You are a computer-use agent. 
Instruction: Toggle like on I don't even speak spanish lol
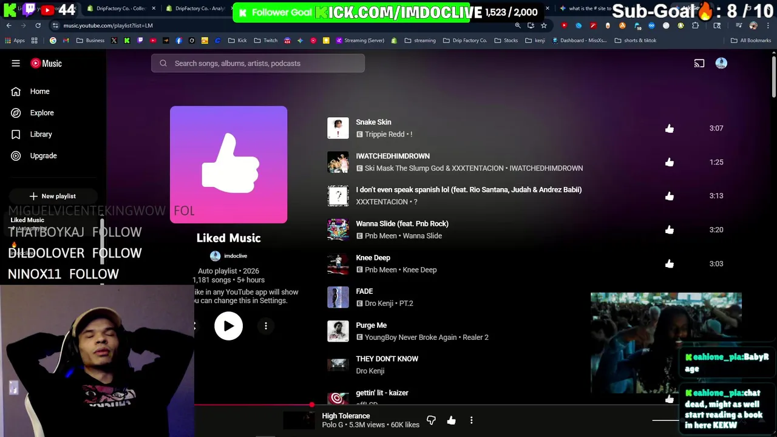point(669,196)
